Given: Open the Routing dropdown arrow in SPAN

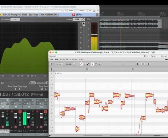Looking at the screenshot, I should [x=19, y=15].
